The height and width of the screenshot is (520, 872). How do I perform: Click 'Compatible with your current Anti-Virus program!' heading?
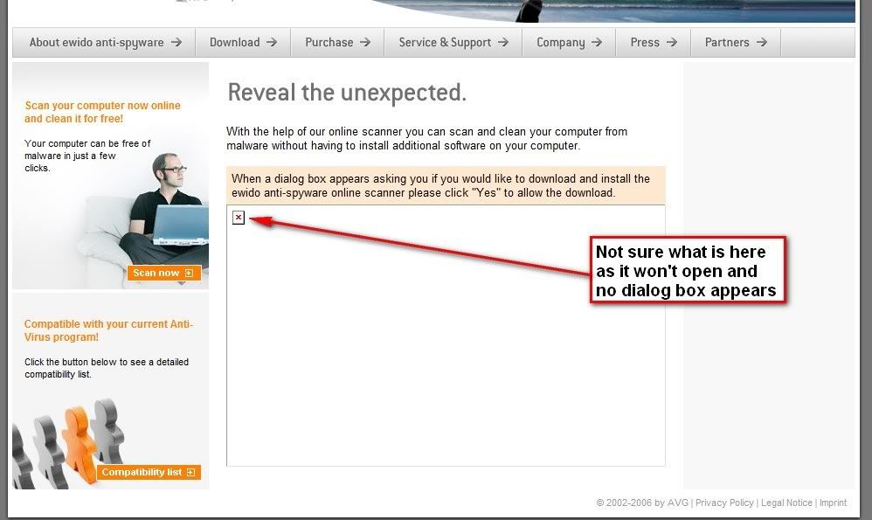pos(108,330)
